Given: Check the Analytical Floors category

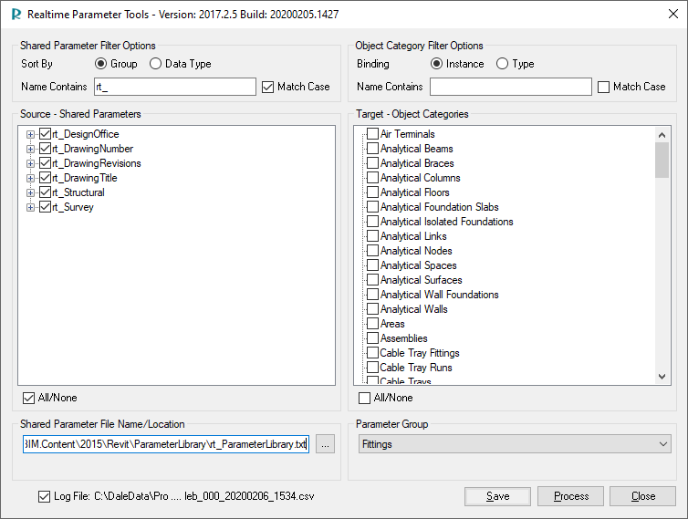Looking at the screenshot, I should pyautogui.click(x=372, y=192).
